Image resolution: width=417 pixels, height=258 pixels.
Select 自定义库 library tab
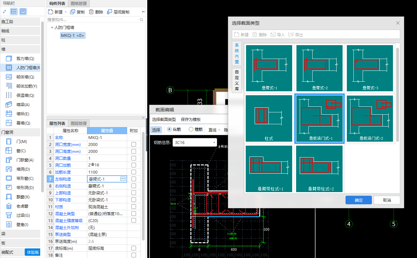[237, 80]
